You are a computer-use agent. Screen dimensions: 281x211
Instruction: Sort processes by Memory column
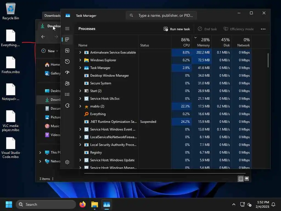[x=202, y=42]
